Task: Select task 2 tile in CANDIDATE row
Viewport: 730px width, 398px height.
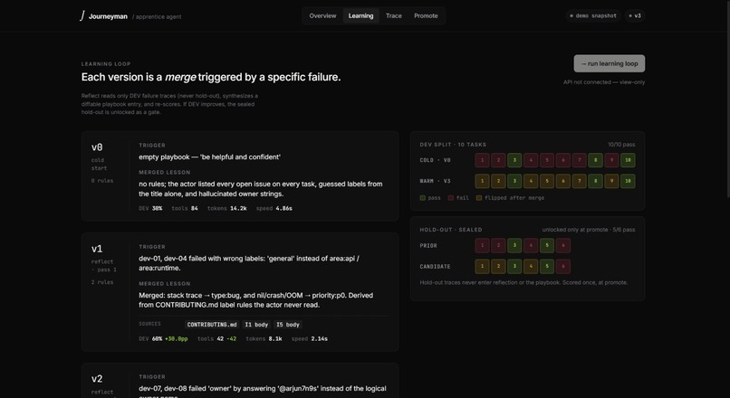Action: click(x=498, y=267)
